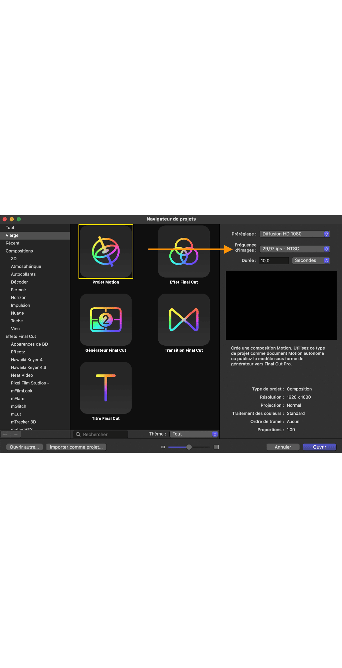Open the frame rate dropdown 29,97 ips - NTSC
Image resolution: width=342 pixels, height=668 pixels.
click(x=295, y=249)
